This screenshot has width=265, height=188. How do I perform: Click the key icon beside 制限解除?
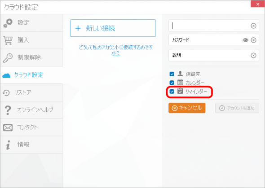8,58
